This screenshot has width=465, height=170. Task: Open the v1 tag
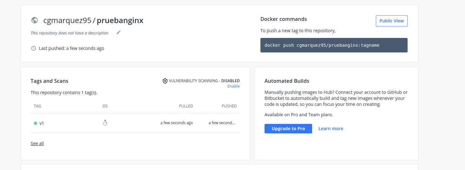coord(42,123)
